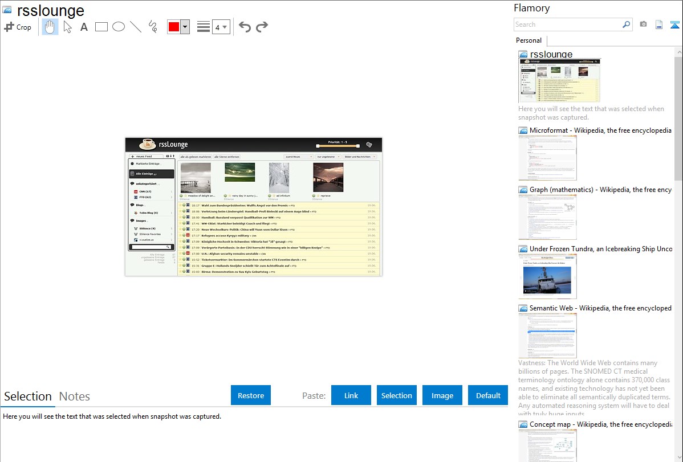Click the Paste Default button

click(x=488, y=395)
